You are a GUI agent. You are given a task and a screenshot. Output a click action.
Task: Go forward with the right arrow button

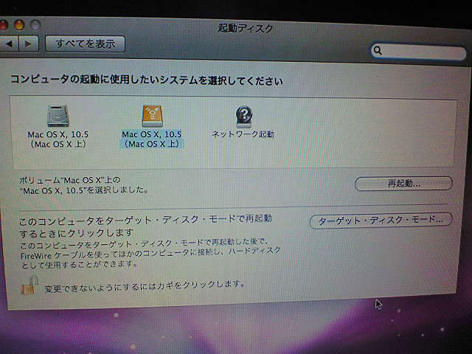click(29, 44)
